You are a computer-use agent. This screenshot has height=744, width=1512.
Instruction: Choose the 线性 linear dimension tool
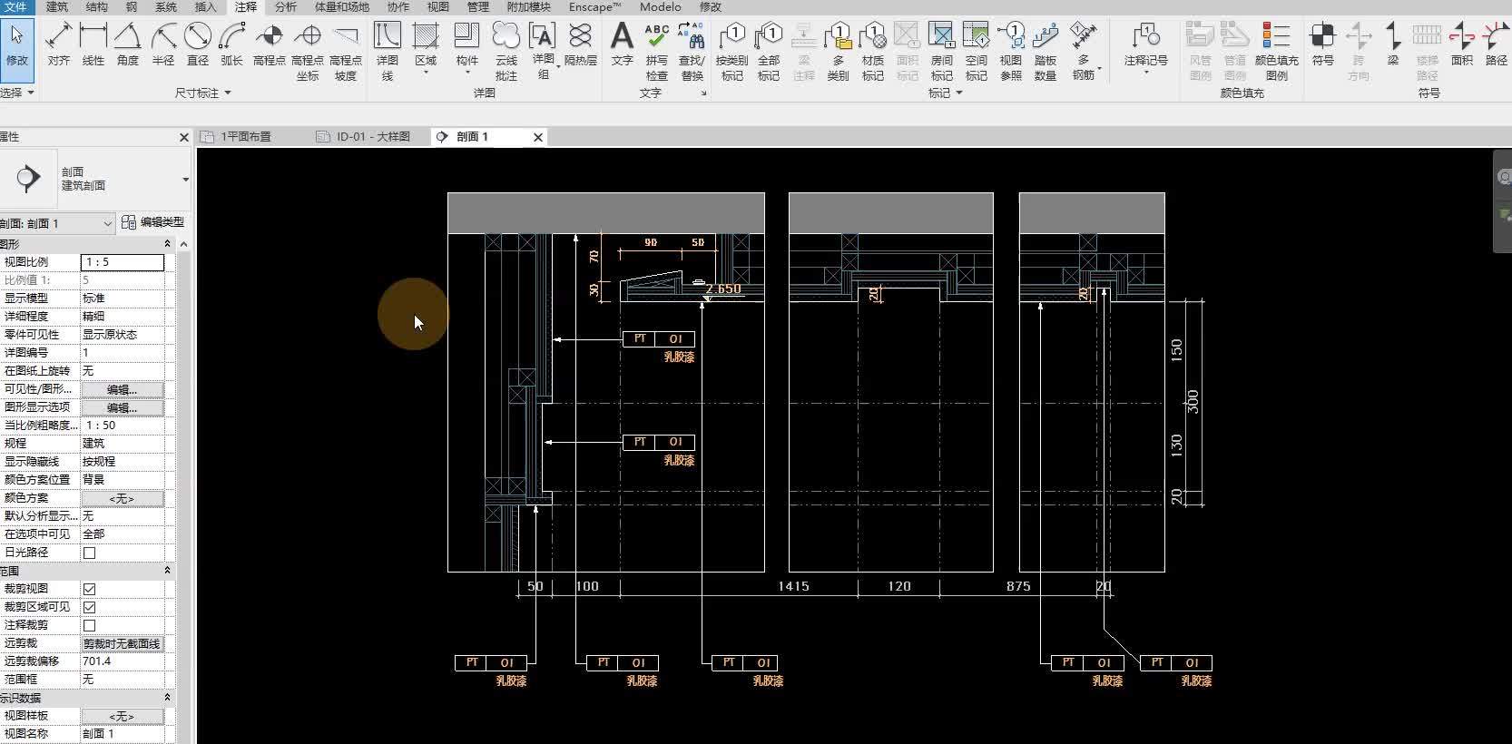pyautogui.click(x=93, y=44)
